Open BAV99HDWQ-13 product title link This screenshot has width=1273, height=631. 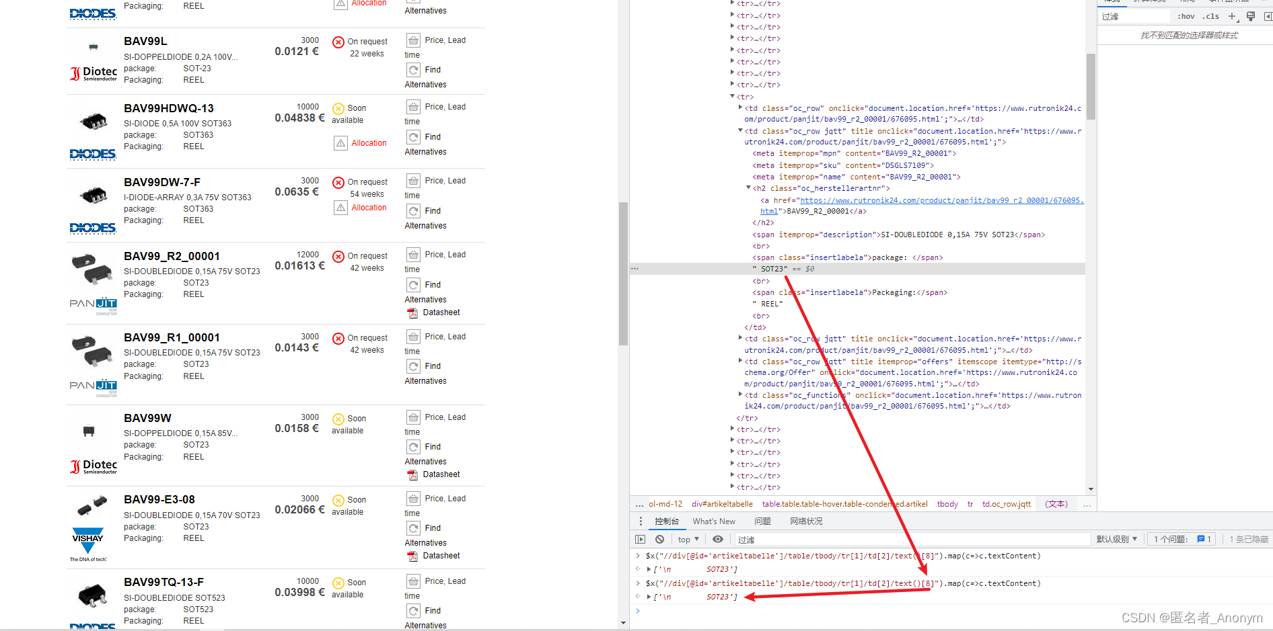(x=169, y=108)
